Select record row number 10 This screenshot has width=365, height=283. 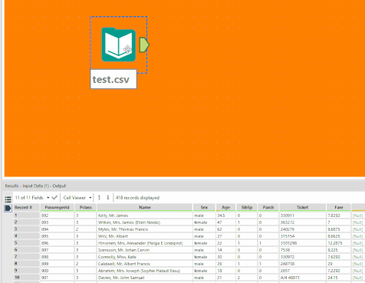27,278
